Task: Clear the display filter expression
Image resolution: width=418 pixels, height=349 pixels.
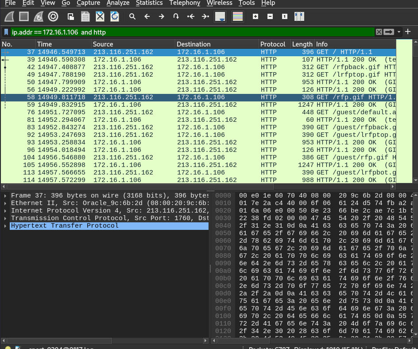Action: [x=379, y=32]
